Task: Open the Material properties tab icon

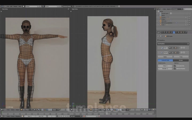Action: pos(179,32)
